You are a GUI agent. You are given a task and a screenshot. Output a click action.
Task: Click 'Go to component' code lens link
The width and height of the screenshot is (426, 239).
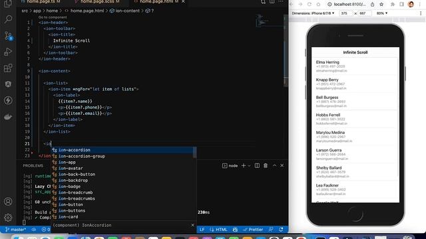53,17
